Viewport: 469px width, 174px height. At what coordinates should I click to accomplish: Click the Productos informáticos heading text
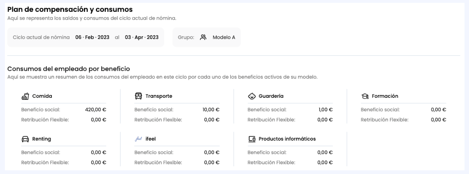click(x=287, y=139)
